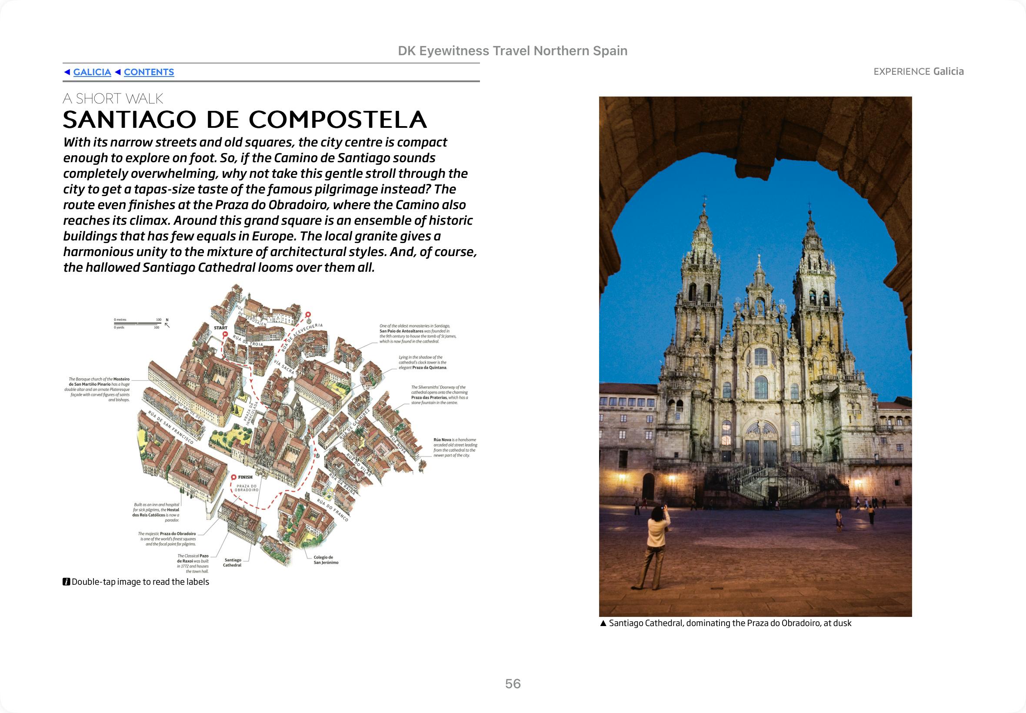Click the caption triangle under cathedral photo
The height and width of the screenshot is (713, 1026).
click(603, 623)
